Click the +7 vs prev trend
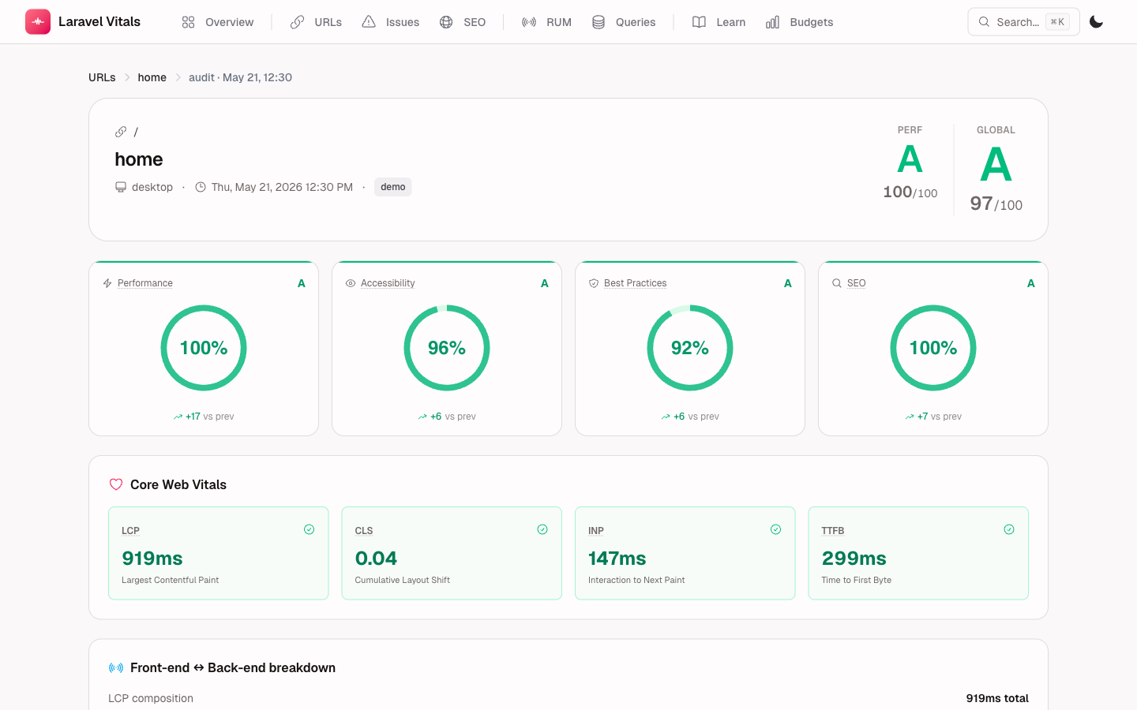 click(933, 417)
